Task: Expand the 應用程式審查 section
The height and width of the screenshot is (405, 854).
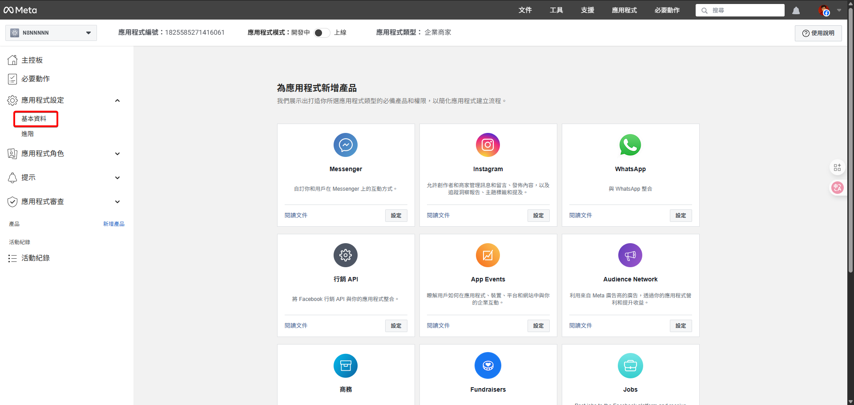Action: [117, 201]
